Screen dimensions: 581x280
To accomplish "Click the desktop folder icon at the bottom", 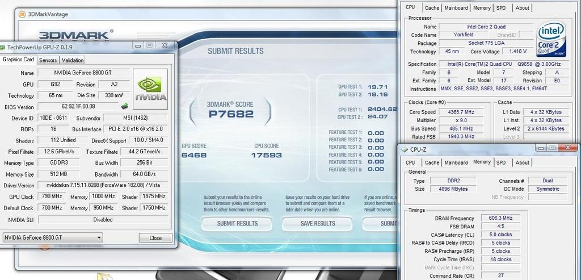I will 104,276.
